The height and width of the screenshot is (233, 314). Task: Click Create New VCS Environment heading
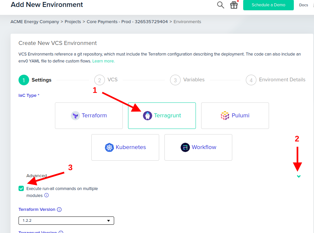pos(58,43)
